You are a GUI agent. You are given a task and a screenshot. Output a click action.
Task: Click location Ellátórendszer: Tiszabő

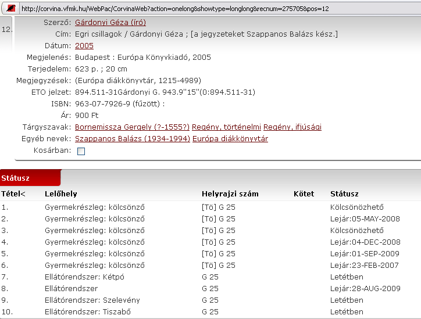[88, 312]
